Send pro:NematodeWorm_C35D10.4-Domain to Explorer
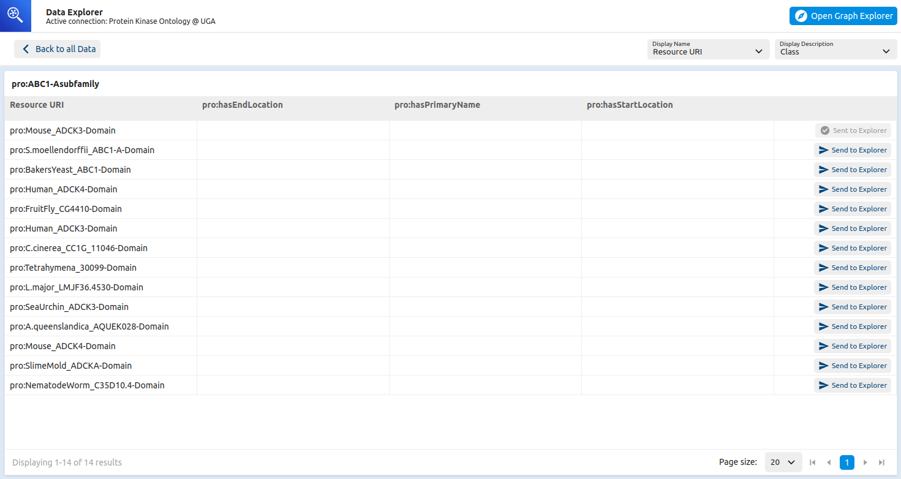 852,385
